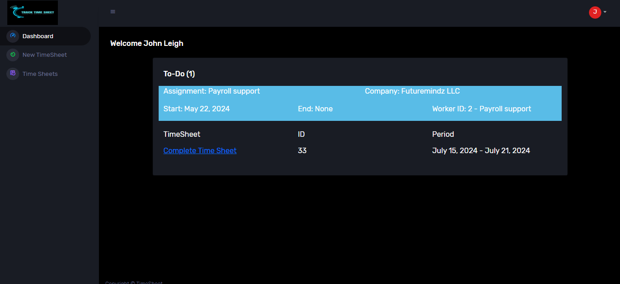Click the Track Time Sheet logo
Viewport: 620px width, 284px height.
[x=32, y=12]
